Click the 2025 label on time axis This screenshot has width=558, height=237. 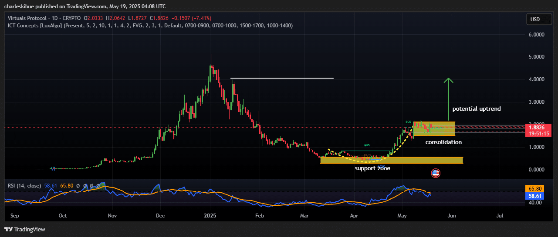point(210,215)
